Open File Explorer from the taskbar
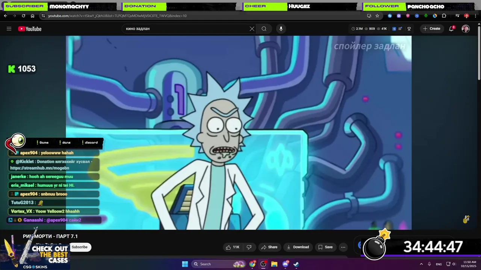 click(x=274, y=264)
